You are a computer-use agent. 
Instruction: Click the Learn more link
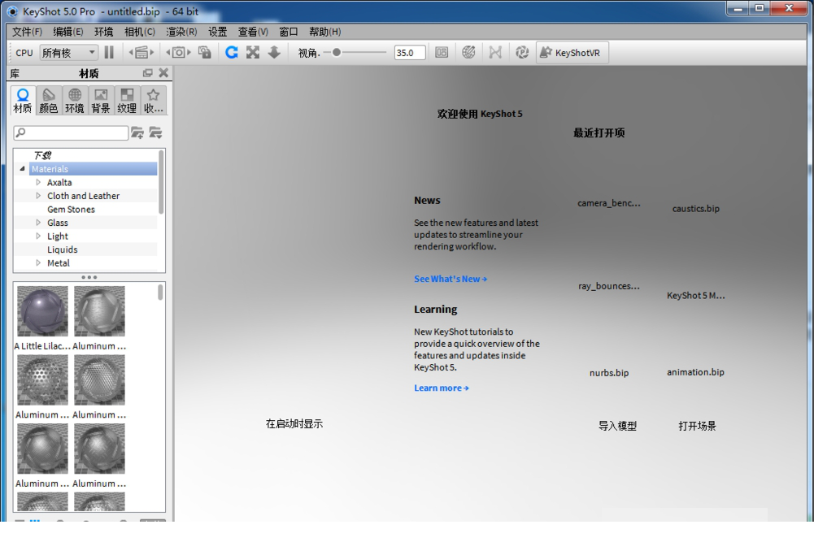(x=442, y=388)
